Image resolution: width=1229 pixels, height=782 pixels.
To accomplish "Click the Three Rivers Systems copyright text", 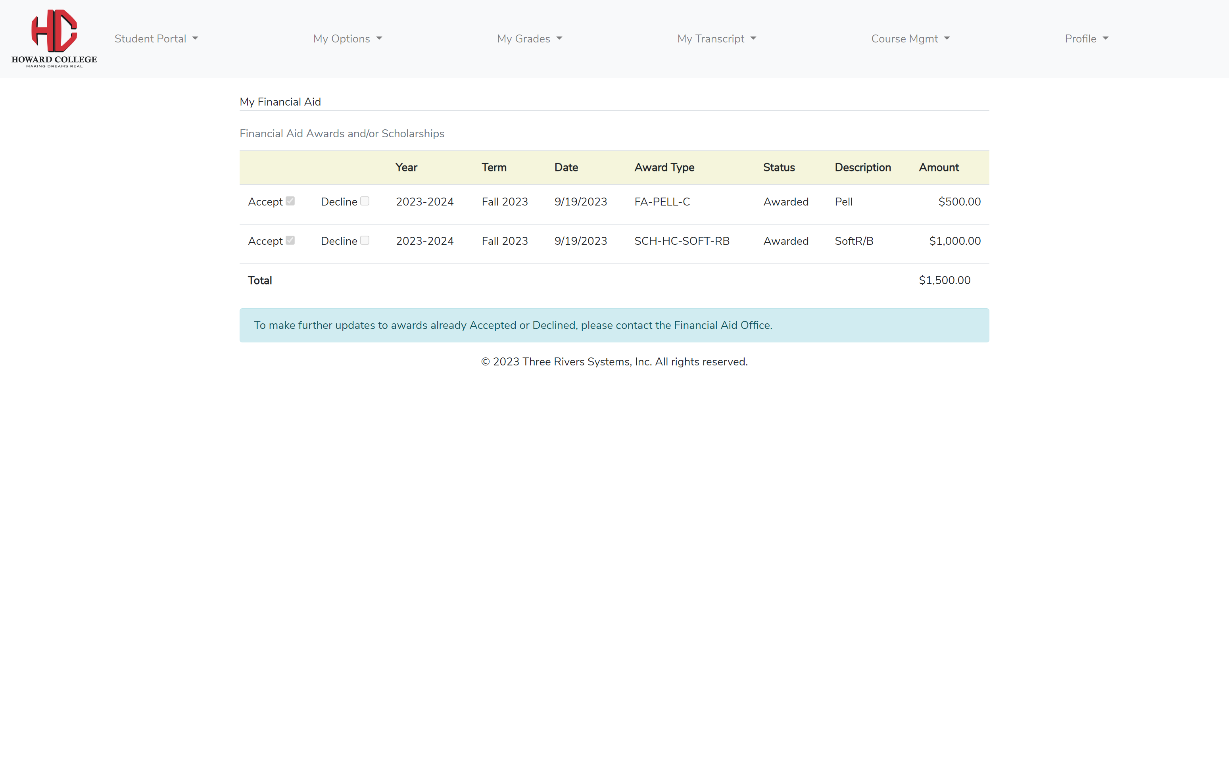I will coord(614,362).
